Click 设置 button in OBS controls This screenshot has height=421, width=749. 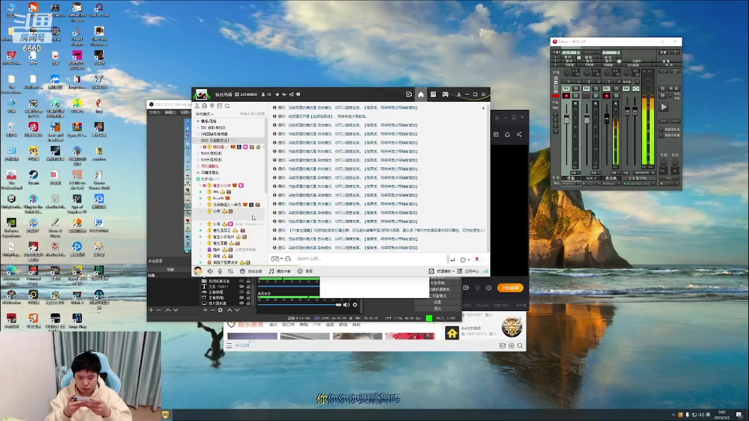(438, 302)
